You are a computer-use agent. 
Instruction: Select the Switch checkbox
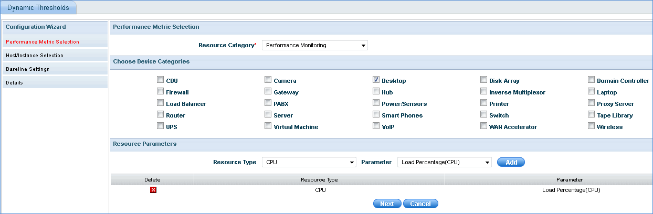[x=483, y=115]
